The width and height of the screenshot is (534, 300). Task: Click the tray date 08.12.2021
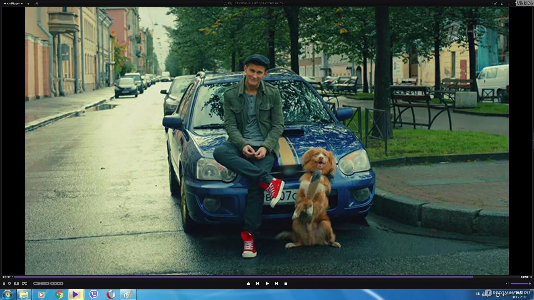pyautogui.click(x=519, y=297)
